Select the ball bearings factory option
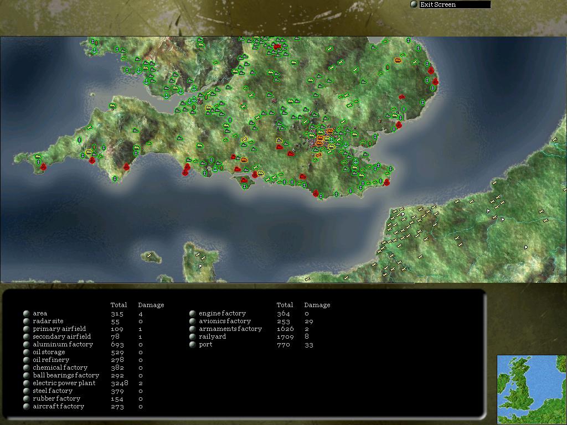The image size is (567, 425). 27,376
